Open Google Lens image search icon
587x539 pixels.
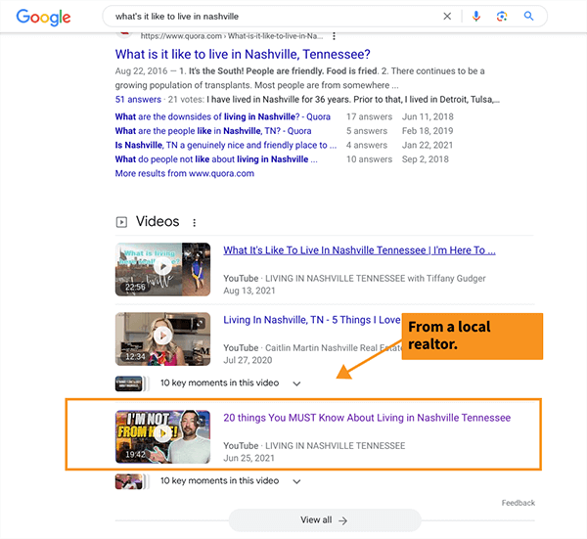[502, 16]
